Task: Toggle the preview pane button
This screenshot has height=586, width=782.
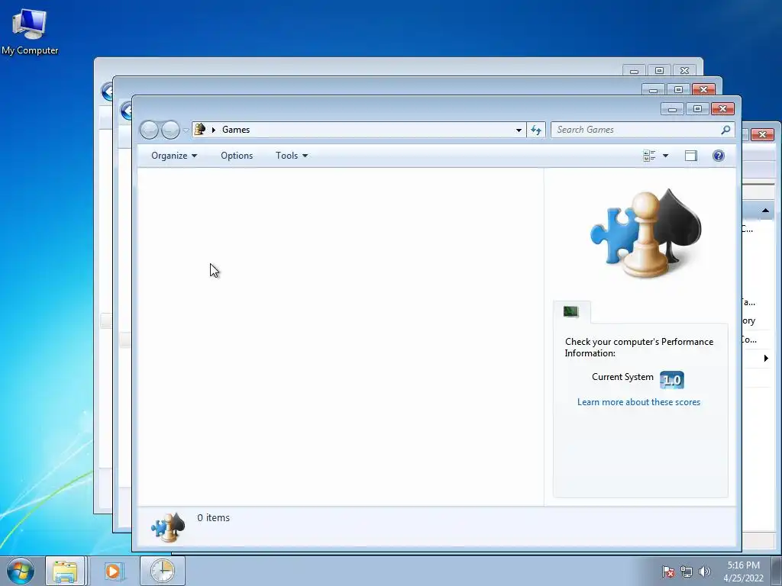Action: pyautogui.click(x=690, y=156)
